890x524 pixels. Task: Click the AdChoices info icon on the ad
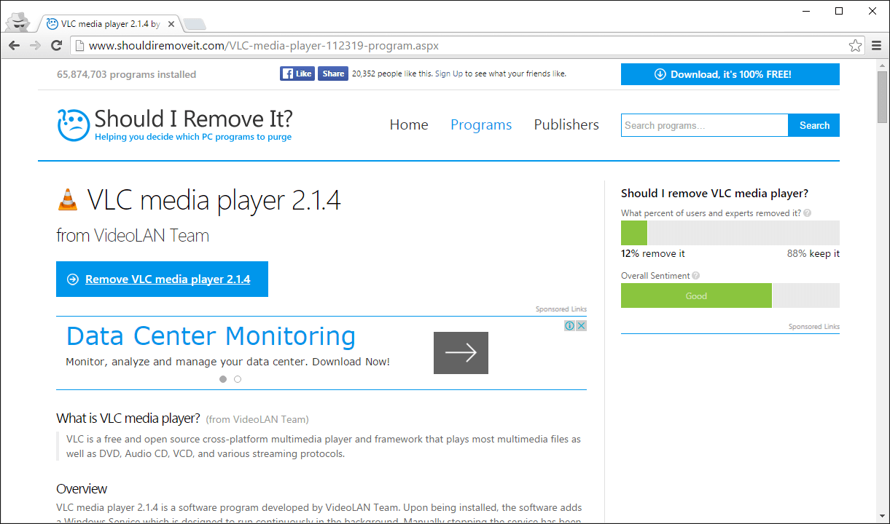pos(570,326)
